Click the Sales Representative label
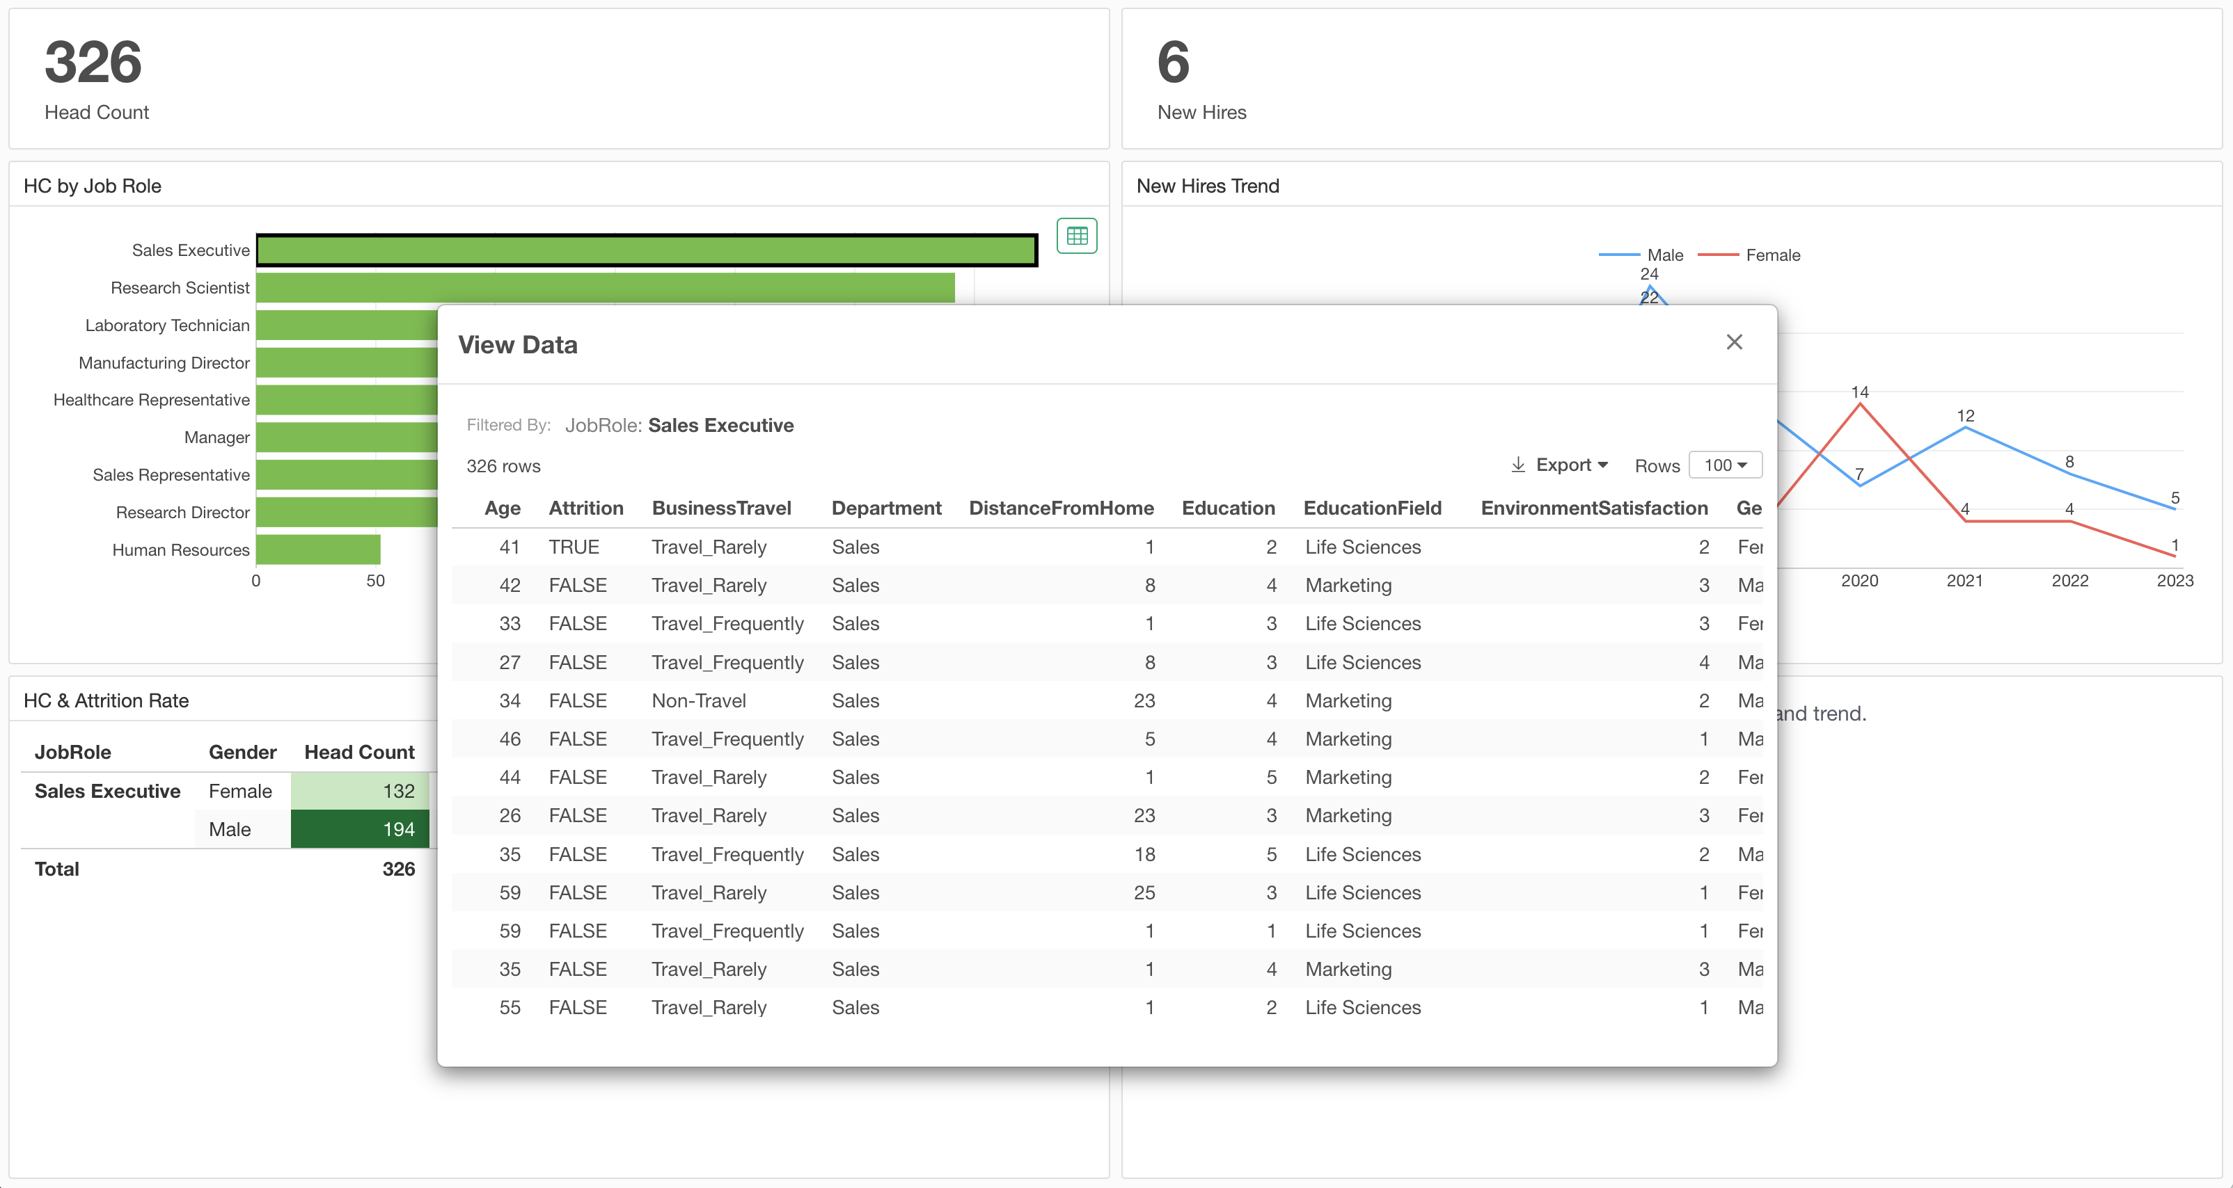Viewport: 2233px width, 1188px height. (x=171, y=475)
